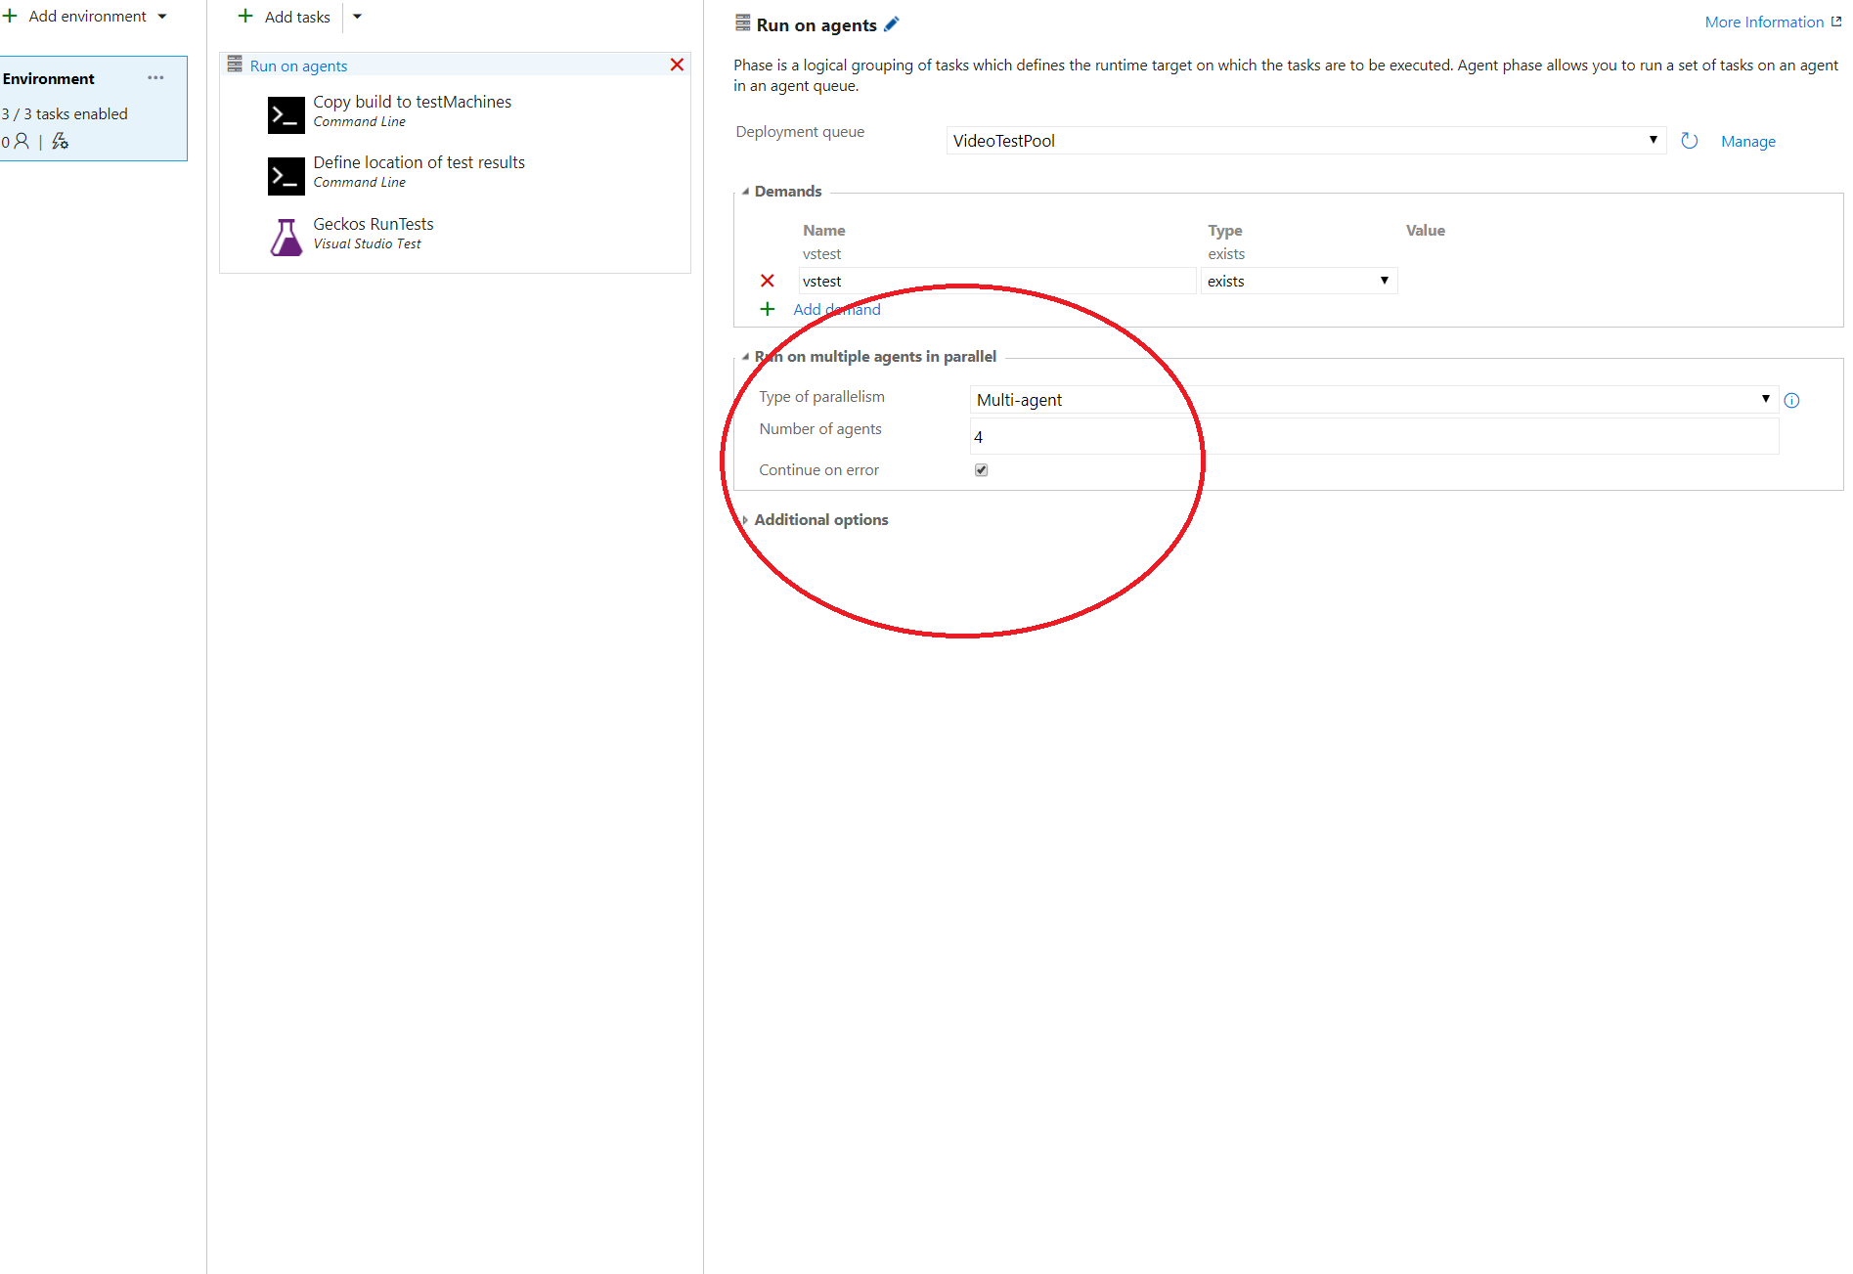Select the Define location of test results icon
The height and width of the screenshot is (1274, 1853).
click(x=287, y=176)
